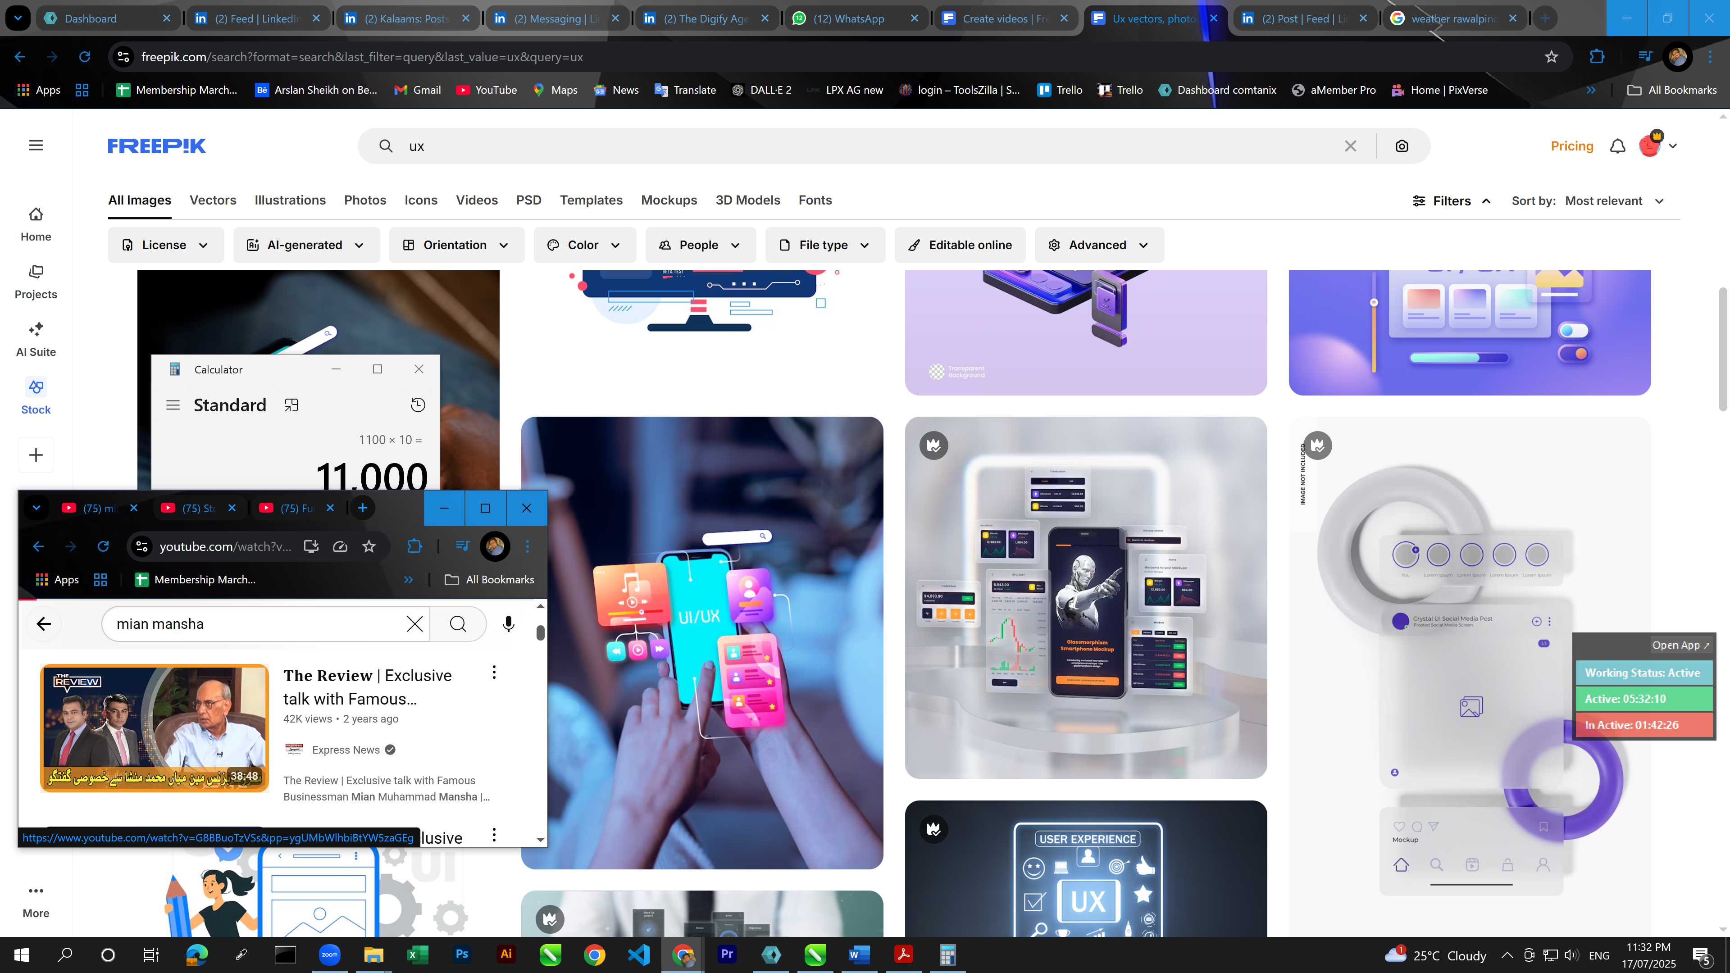Select Stock in Freepik sidebar
Image resolution: width=1730 pixels, height=973 pixels.
[36, 397]
